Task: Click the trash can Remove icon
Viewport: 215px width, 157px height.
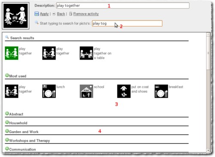Action: point(71,14)
